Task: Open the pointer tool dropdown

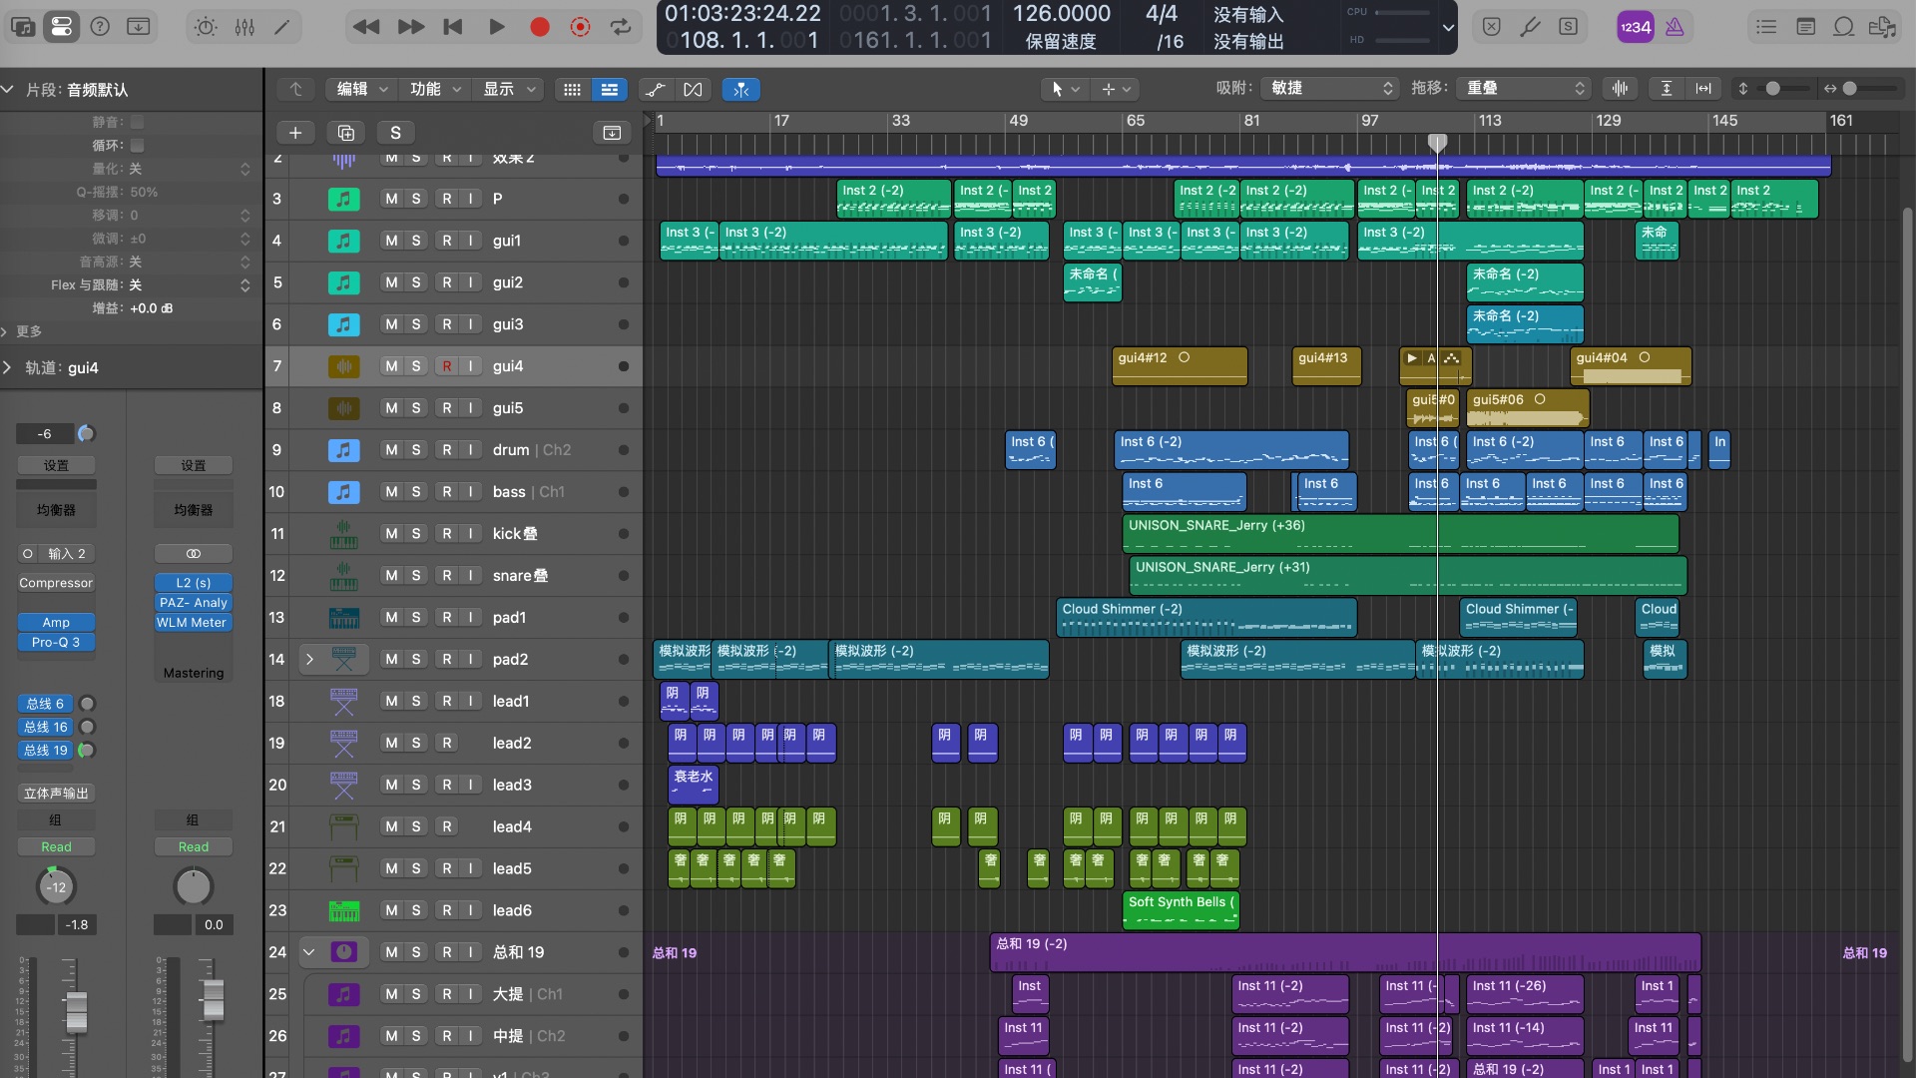Action: (1064, 89)
